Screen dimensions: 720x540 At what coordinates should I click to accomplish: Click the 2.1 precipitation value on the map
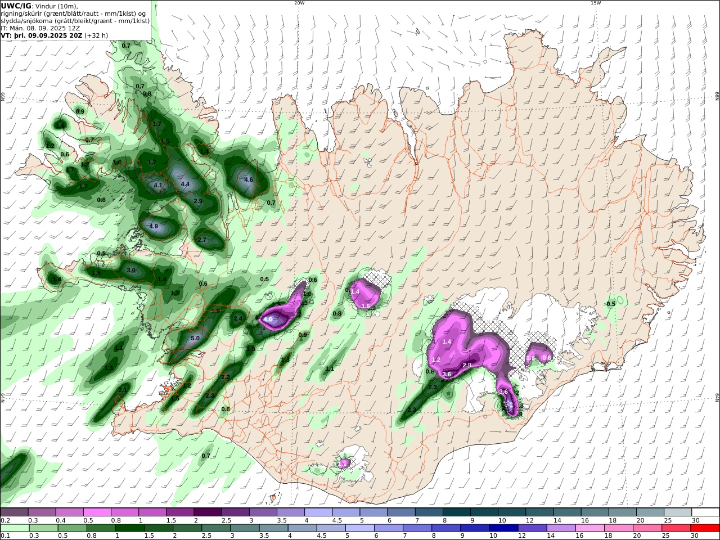point(123,389)
